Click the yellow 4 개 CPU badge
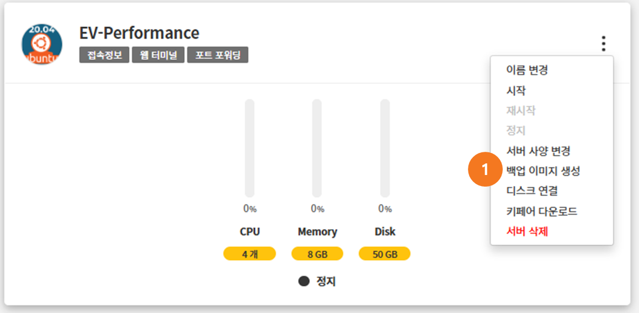 (249, 254)
